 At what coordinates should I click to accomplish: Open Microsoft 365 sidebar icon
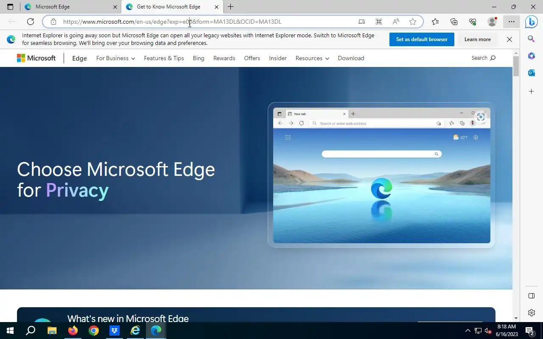pyautogui.click(x=531, y=56)
